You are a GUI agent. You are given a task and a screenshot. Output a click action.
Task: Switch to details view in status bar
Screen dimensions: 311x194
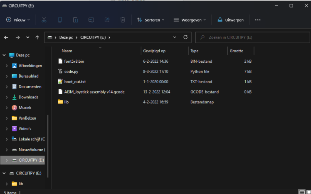(x=301, y=192)
